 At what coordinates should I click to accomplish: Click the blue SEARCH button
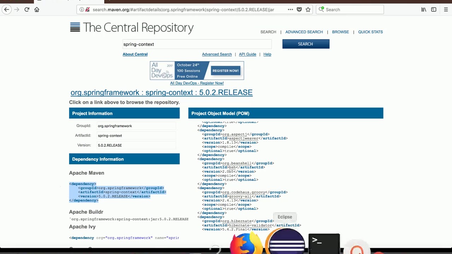pyautogui.click(x=306, y=44)
